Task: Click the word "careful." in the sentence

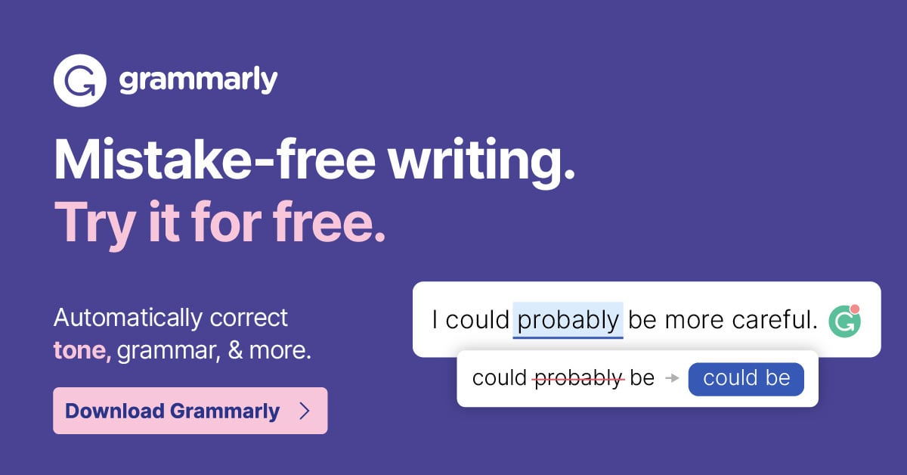Action: (x=775, y=320)
